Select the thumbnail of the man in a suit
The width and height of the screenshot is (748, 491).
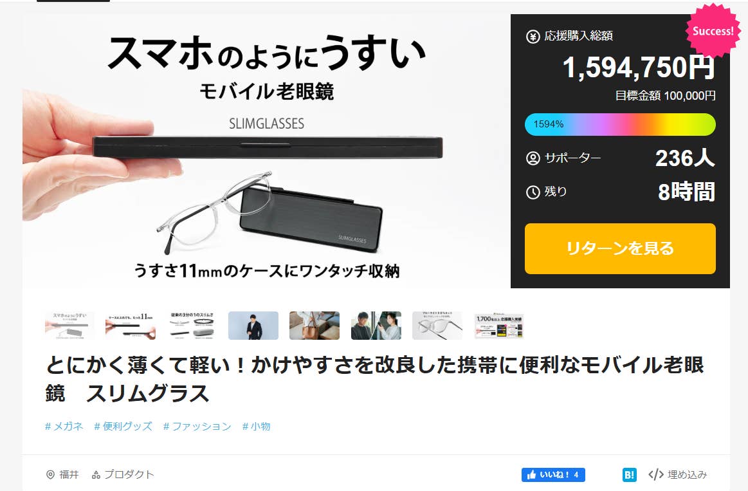pyautogui.click(x=253, y=326)
